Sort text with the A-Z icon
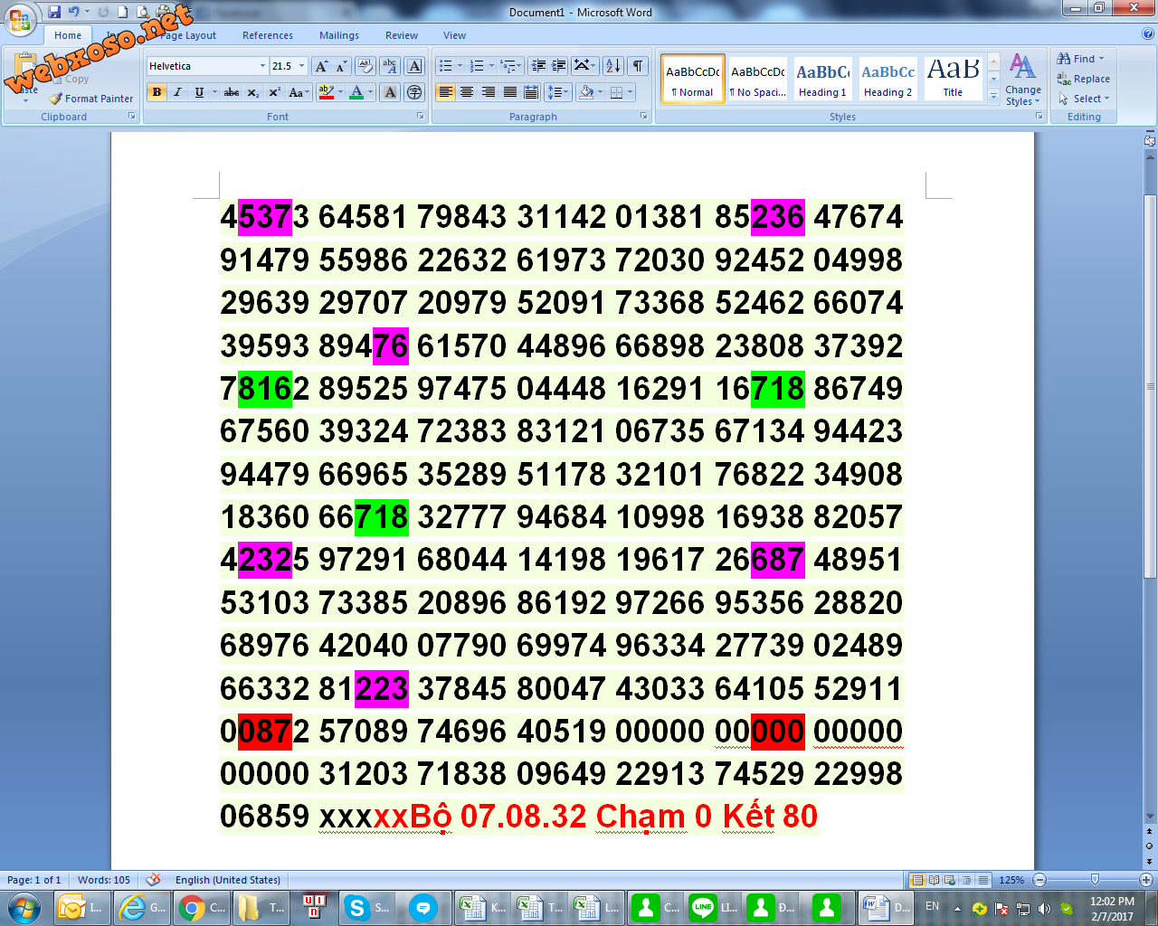Screen dimensions: 1158x926 [x=612, y=66]
